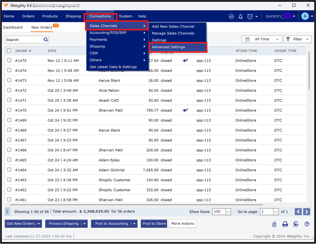Screen dimensions: 316x244
Task: Click the lock icon in bottom toolbar
Action: 274,224
